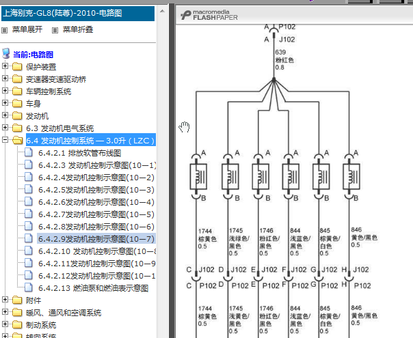The image size is (413, 338).
Task: Open 6.4.2.7发动机控制示意图(10-5)
Action: click(x=96, y=214)
